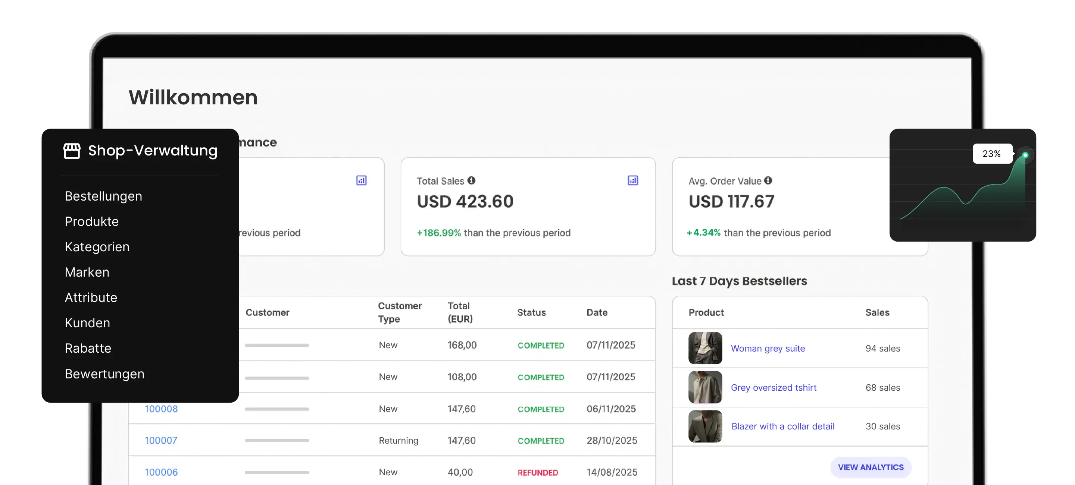Viewport: 1075px width, 485px height.
Task: Open the Bewertungen section
Action: point(105,374)
